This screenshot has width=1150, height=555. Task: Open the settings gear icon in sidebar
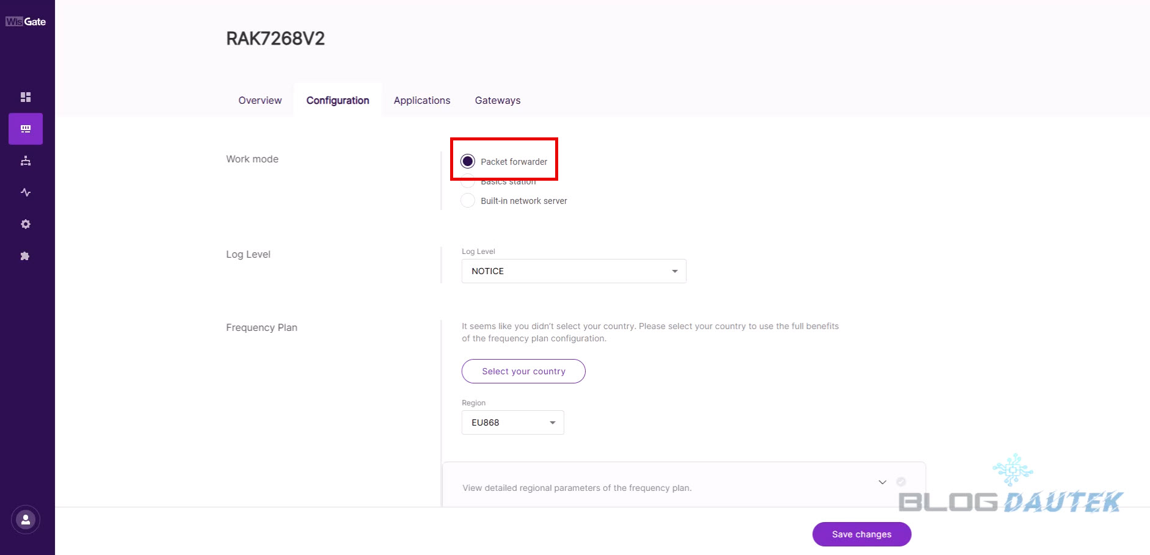[x=26, y=224]
